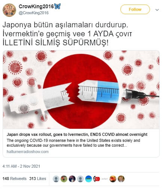Image resolution: width=163 pixels, height=189 pixels.
Task: Open CrowKing2016's profile picture
Action: [x=9, y=10]
